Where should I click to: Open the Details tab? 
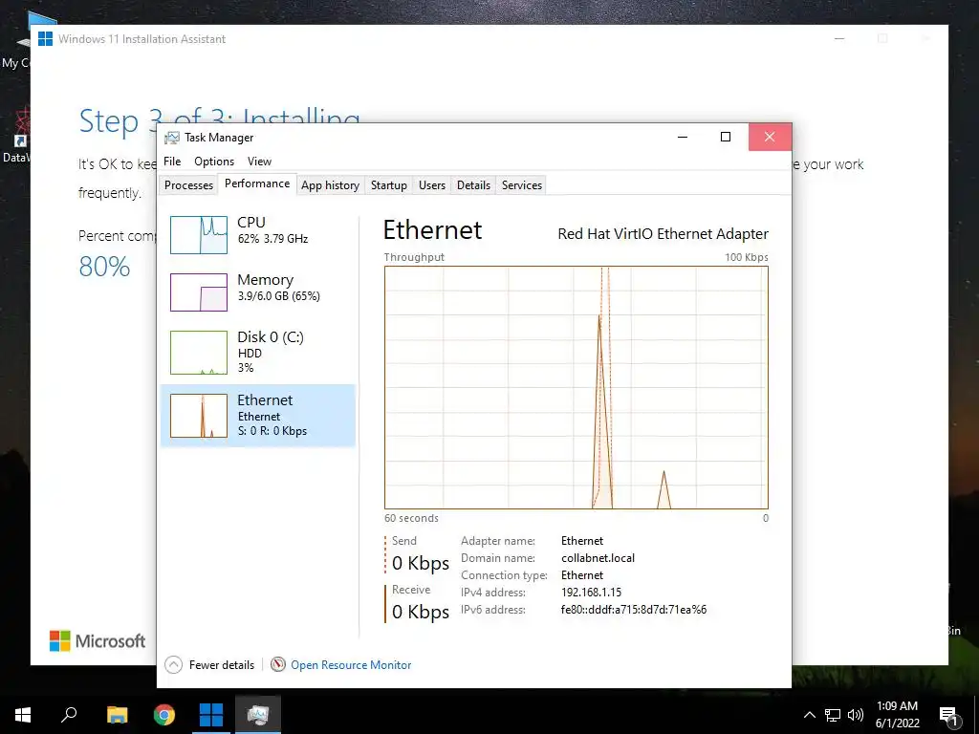pyautogui.click(x=473, y=185)
